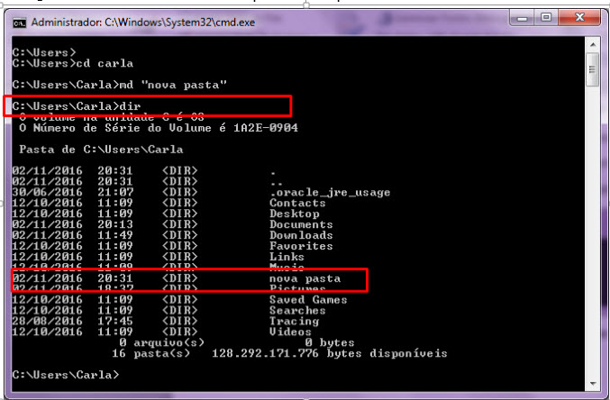Click the time '20:13' of the Documents row
Image resolution: width=610 pixels, height=400 pixels.
coord(115,224)
